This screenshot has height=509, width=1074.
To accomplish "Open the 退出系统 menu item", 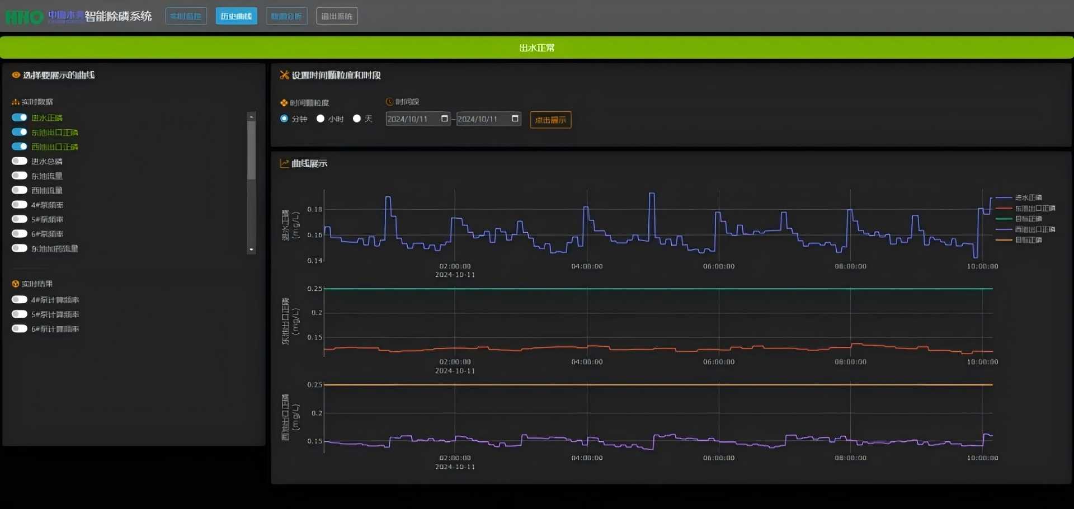I will coord(337,16).
